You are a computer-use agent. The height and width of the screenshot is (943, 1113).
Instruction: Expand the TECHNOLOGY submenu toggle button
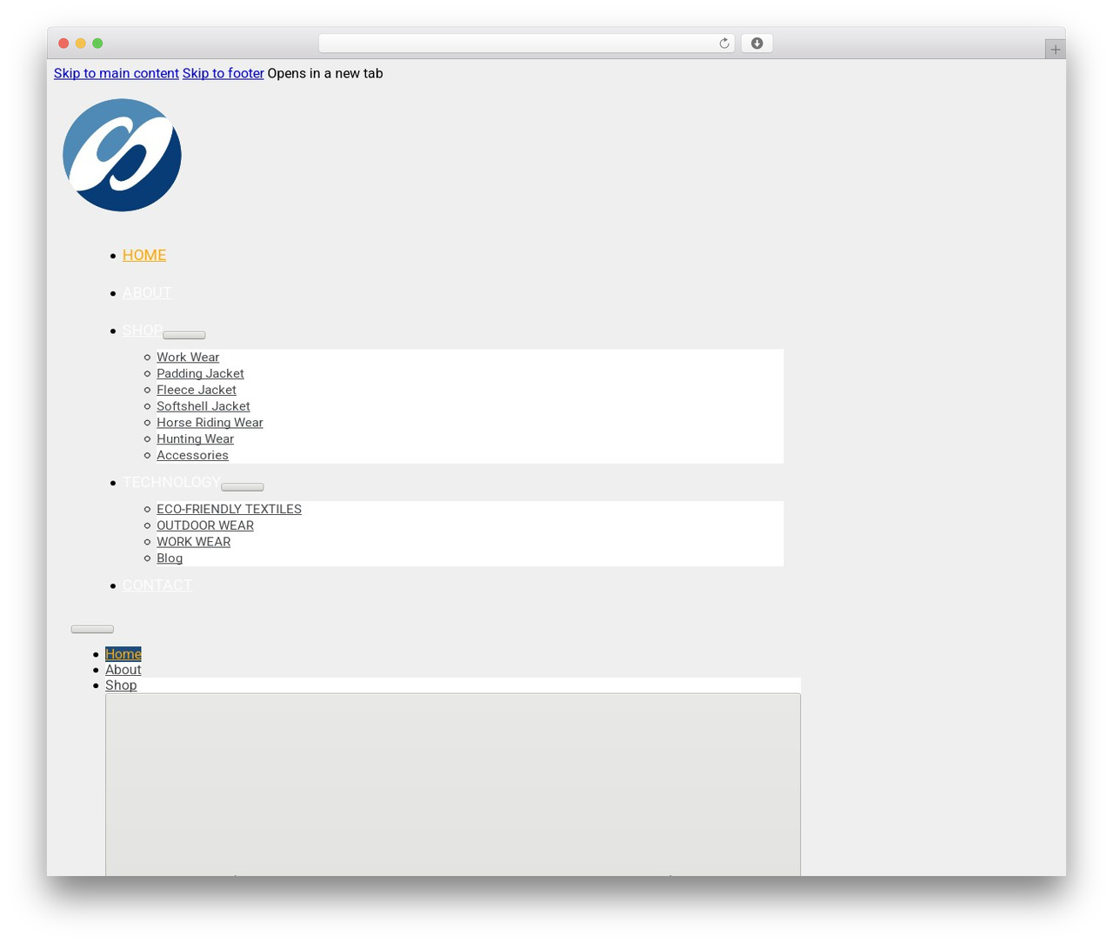243,487
